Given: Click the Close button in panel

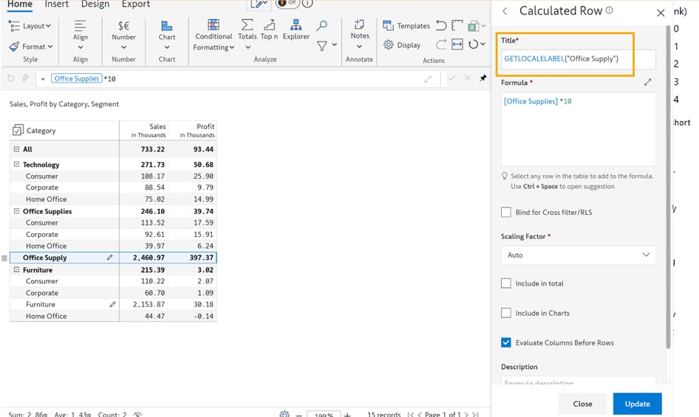Looking at the screenshot, I should pos(582,404).
